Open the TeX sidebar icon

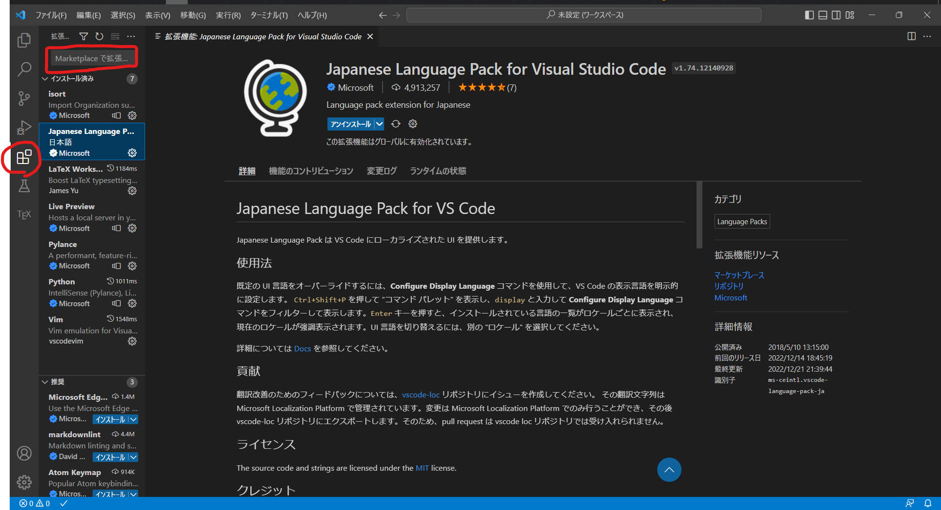click(24, 214)
